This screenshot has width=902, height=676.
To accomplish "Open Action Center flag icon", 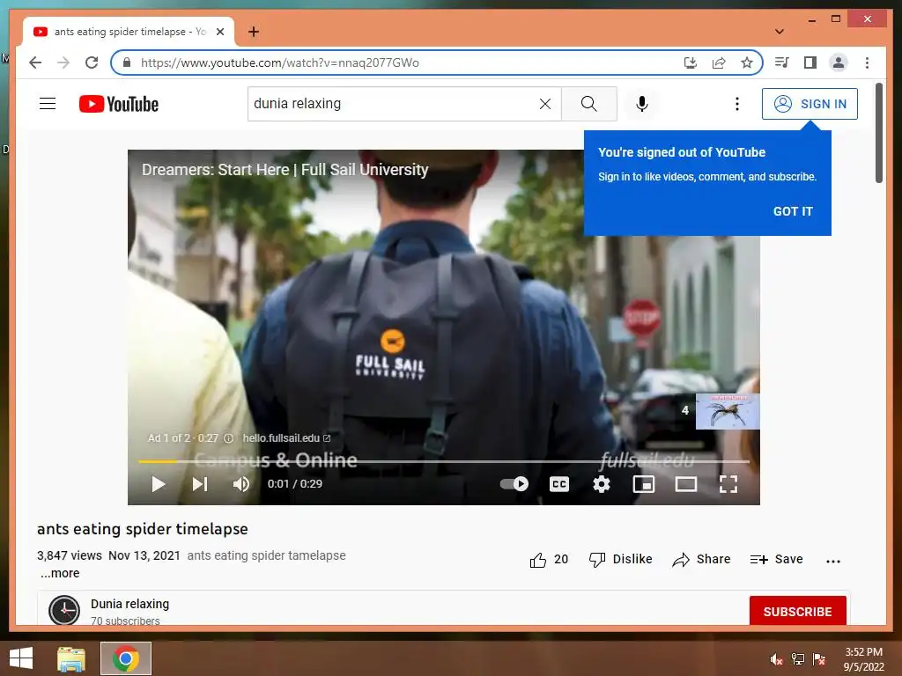I will [819, 658].
